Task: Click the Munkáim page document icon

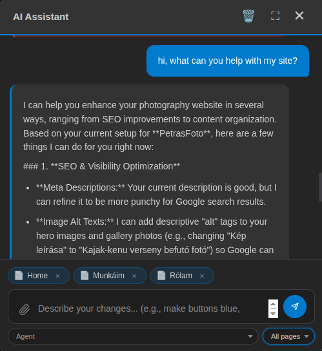Action: (x=85, y=276)
